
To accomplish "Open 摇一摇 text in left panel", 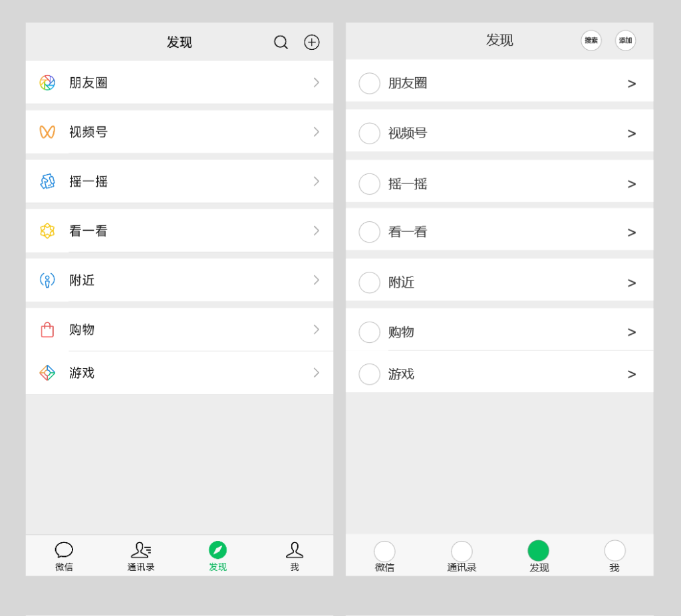I will point(88,181).
